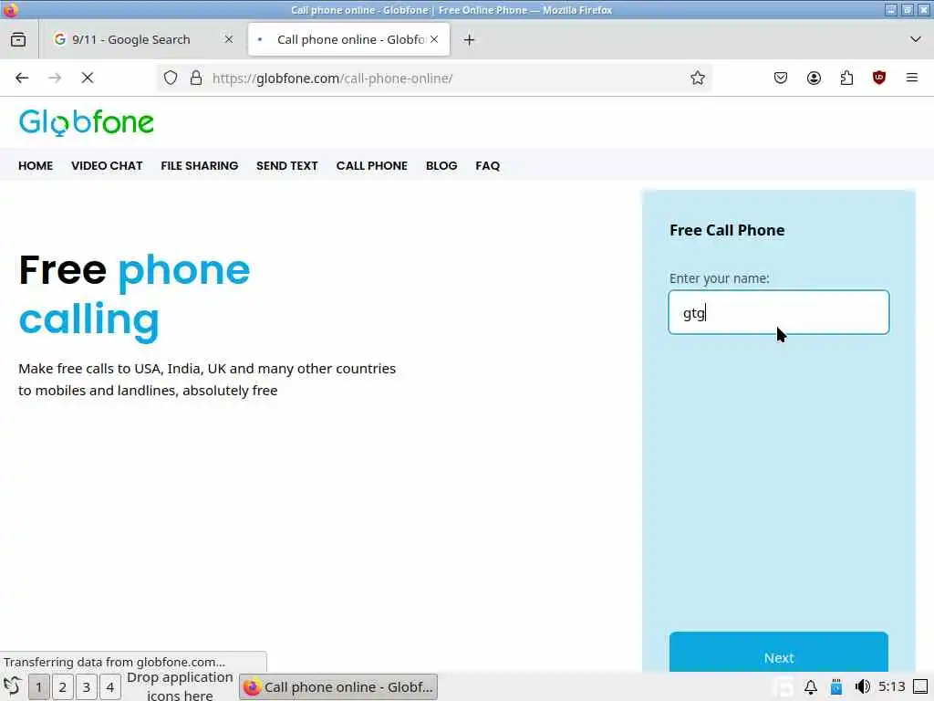The height and width of the screenshot is (701, 934).
Task: Click the Globfone logo
Action: pyautogui.click(x=87, y=122)
